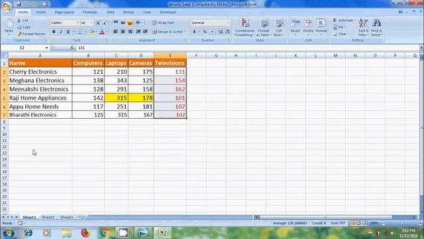Open the Review ribbon tab
The width and height of the screenshot is (424, 239).
[129, 12]
